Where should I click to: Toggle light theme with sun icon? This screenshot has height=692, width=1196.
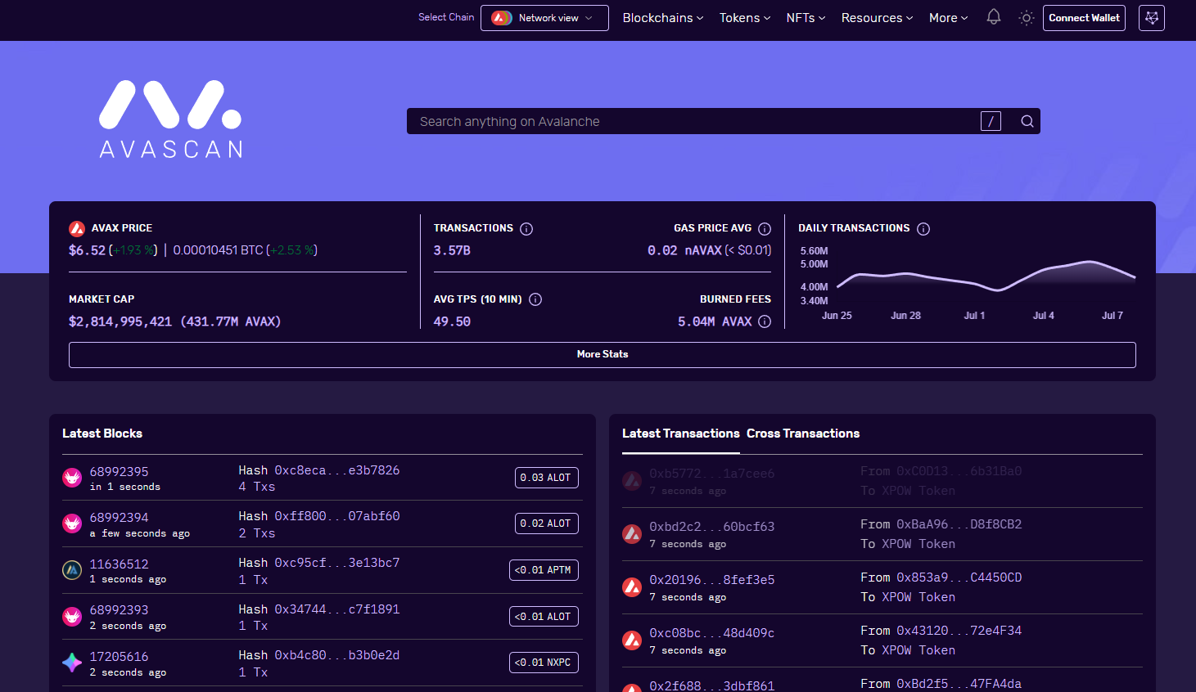coord(1027,17)
